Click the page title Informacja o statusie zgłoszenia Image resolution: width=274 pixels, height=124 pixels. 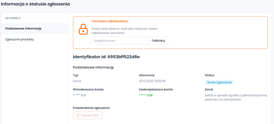tap(35, 4)
